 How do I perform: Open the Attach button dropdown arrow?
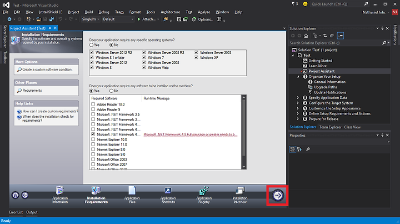coord(158,19)
